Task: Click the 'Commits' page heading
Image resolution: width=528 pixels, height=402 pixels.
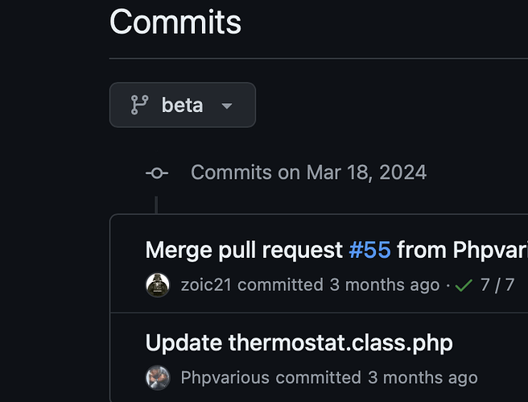Action: 175,23
